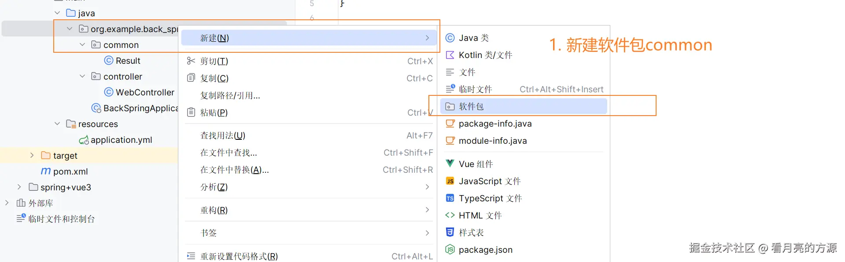This screenshot has height=262, width=845.
Task: Select the WebController class
Action: point(144,92)
